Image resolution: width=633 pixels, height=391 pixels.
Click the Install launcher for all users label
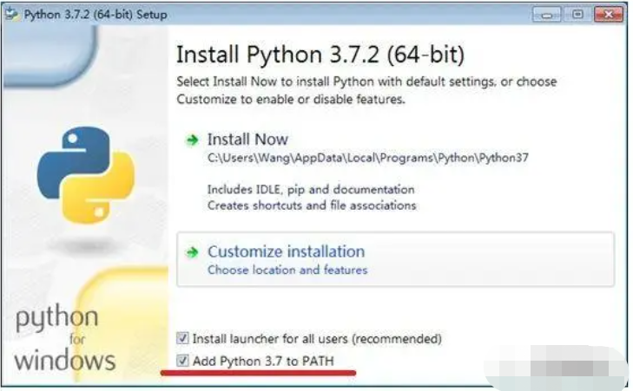[x=316, y=338]
